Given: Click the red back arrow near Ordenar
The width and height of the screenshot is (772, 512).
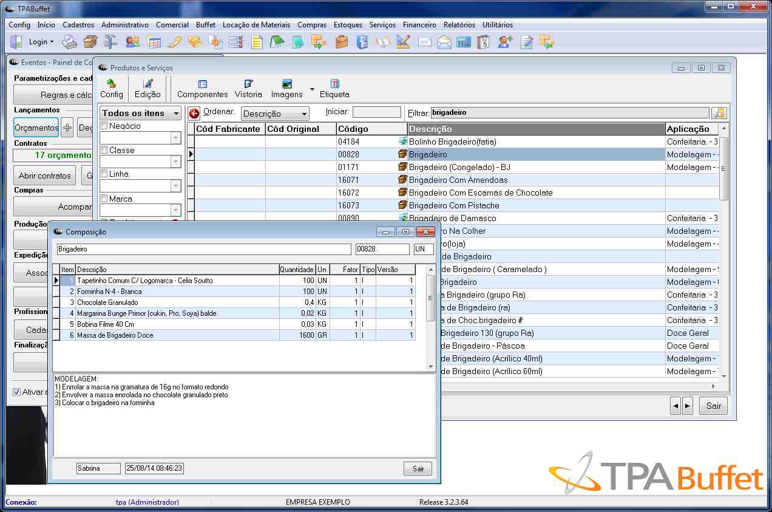Looking at the screenshot, I should pos(194,113).
